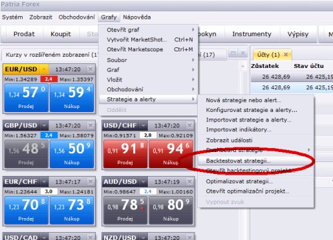Close the AUD/USD rate tile
Screen dimensions: 333x240
[x=190, y=182]
